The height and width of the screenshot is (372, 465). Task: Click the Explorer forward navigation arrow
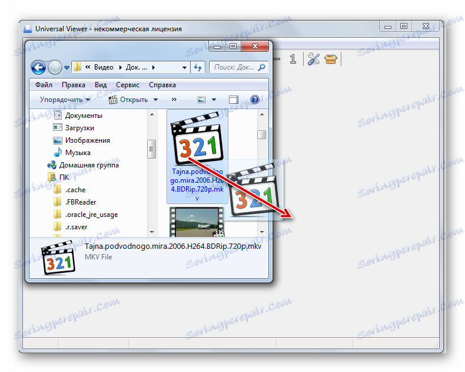pyautogui.click(x=55, y=67)
